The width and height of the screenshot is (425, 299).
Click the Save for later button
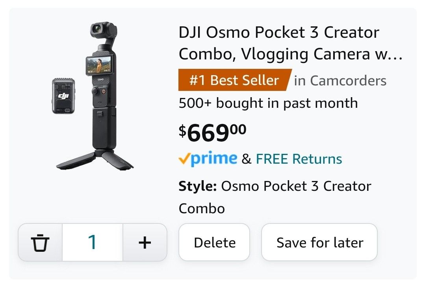tap(319, 242)
